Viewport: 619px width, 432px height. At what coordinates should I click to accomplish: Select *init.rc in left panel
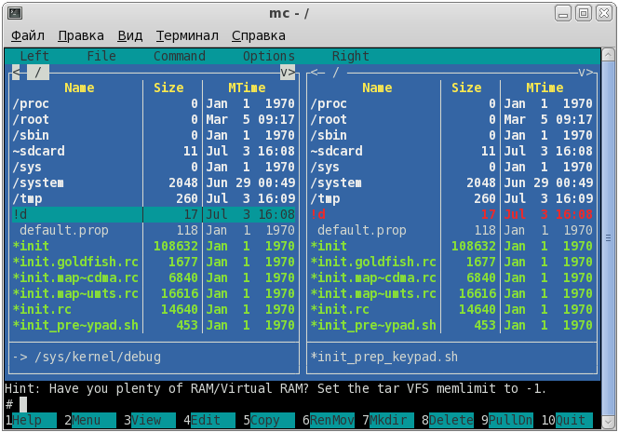tap(154, 309)
